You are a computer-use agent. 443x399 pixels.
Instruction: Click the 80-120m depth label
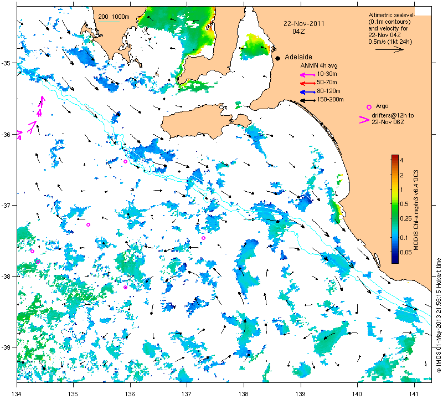[x=328, y=91]
